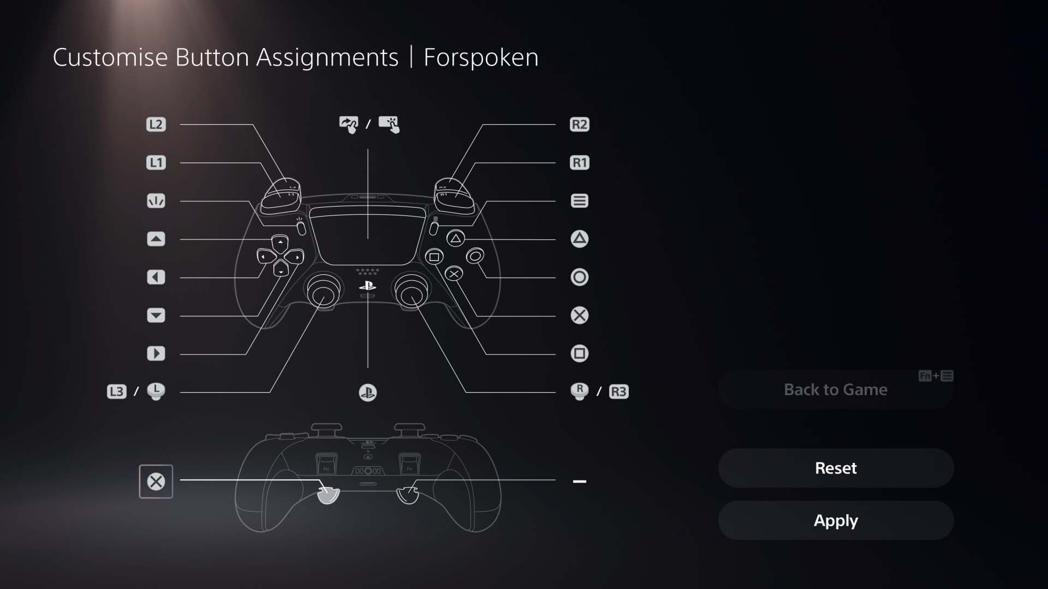Viewport: 1048px width, 589px height.
Task: Click the Apply button
Action: (x=836, y=519)
